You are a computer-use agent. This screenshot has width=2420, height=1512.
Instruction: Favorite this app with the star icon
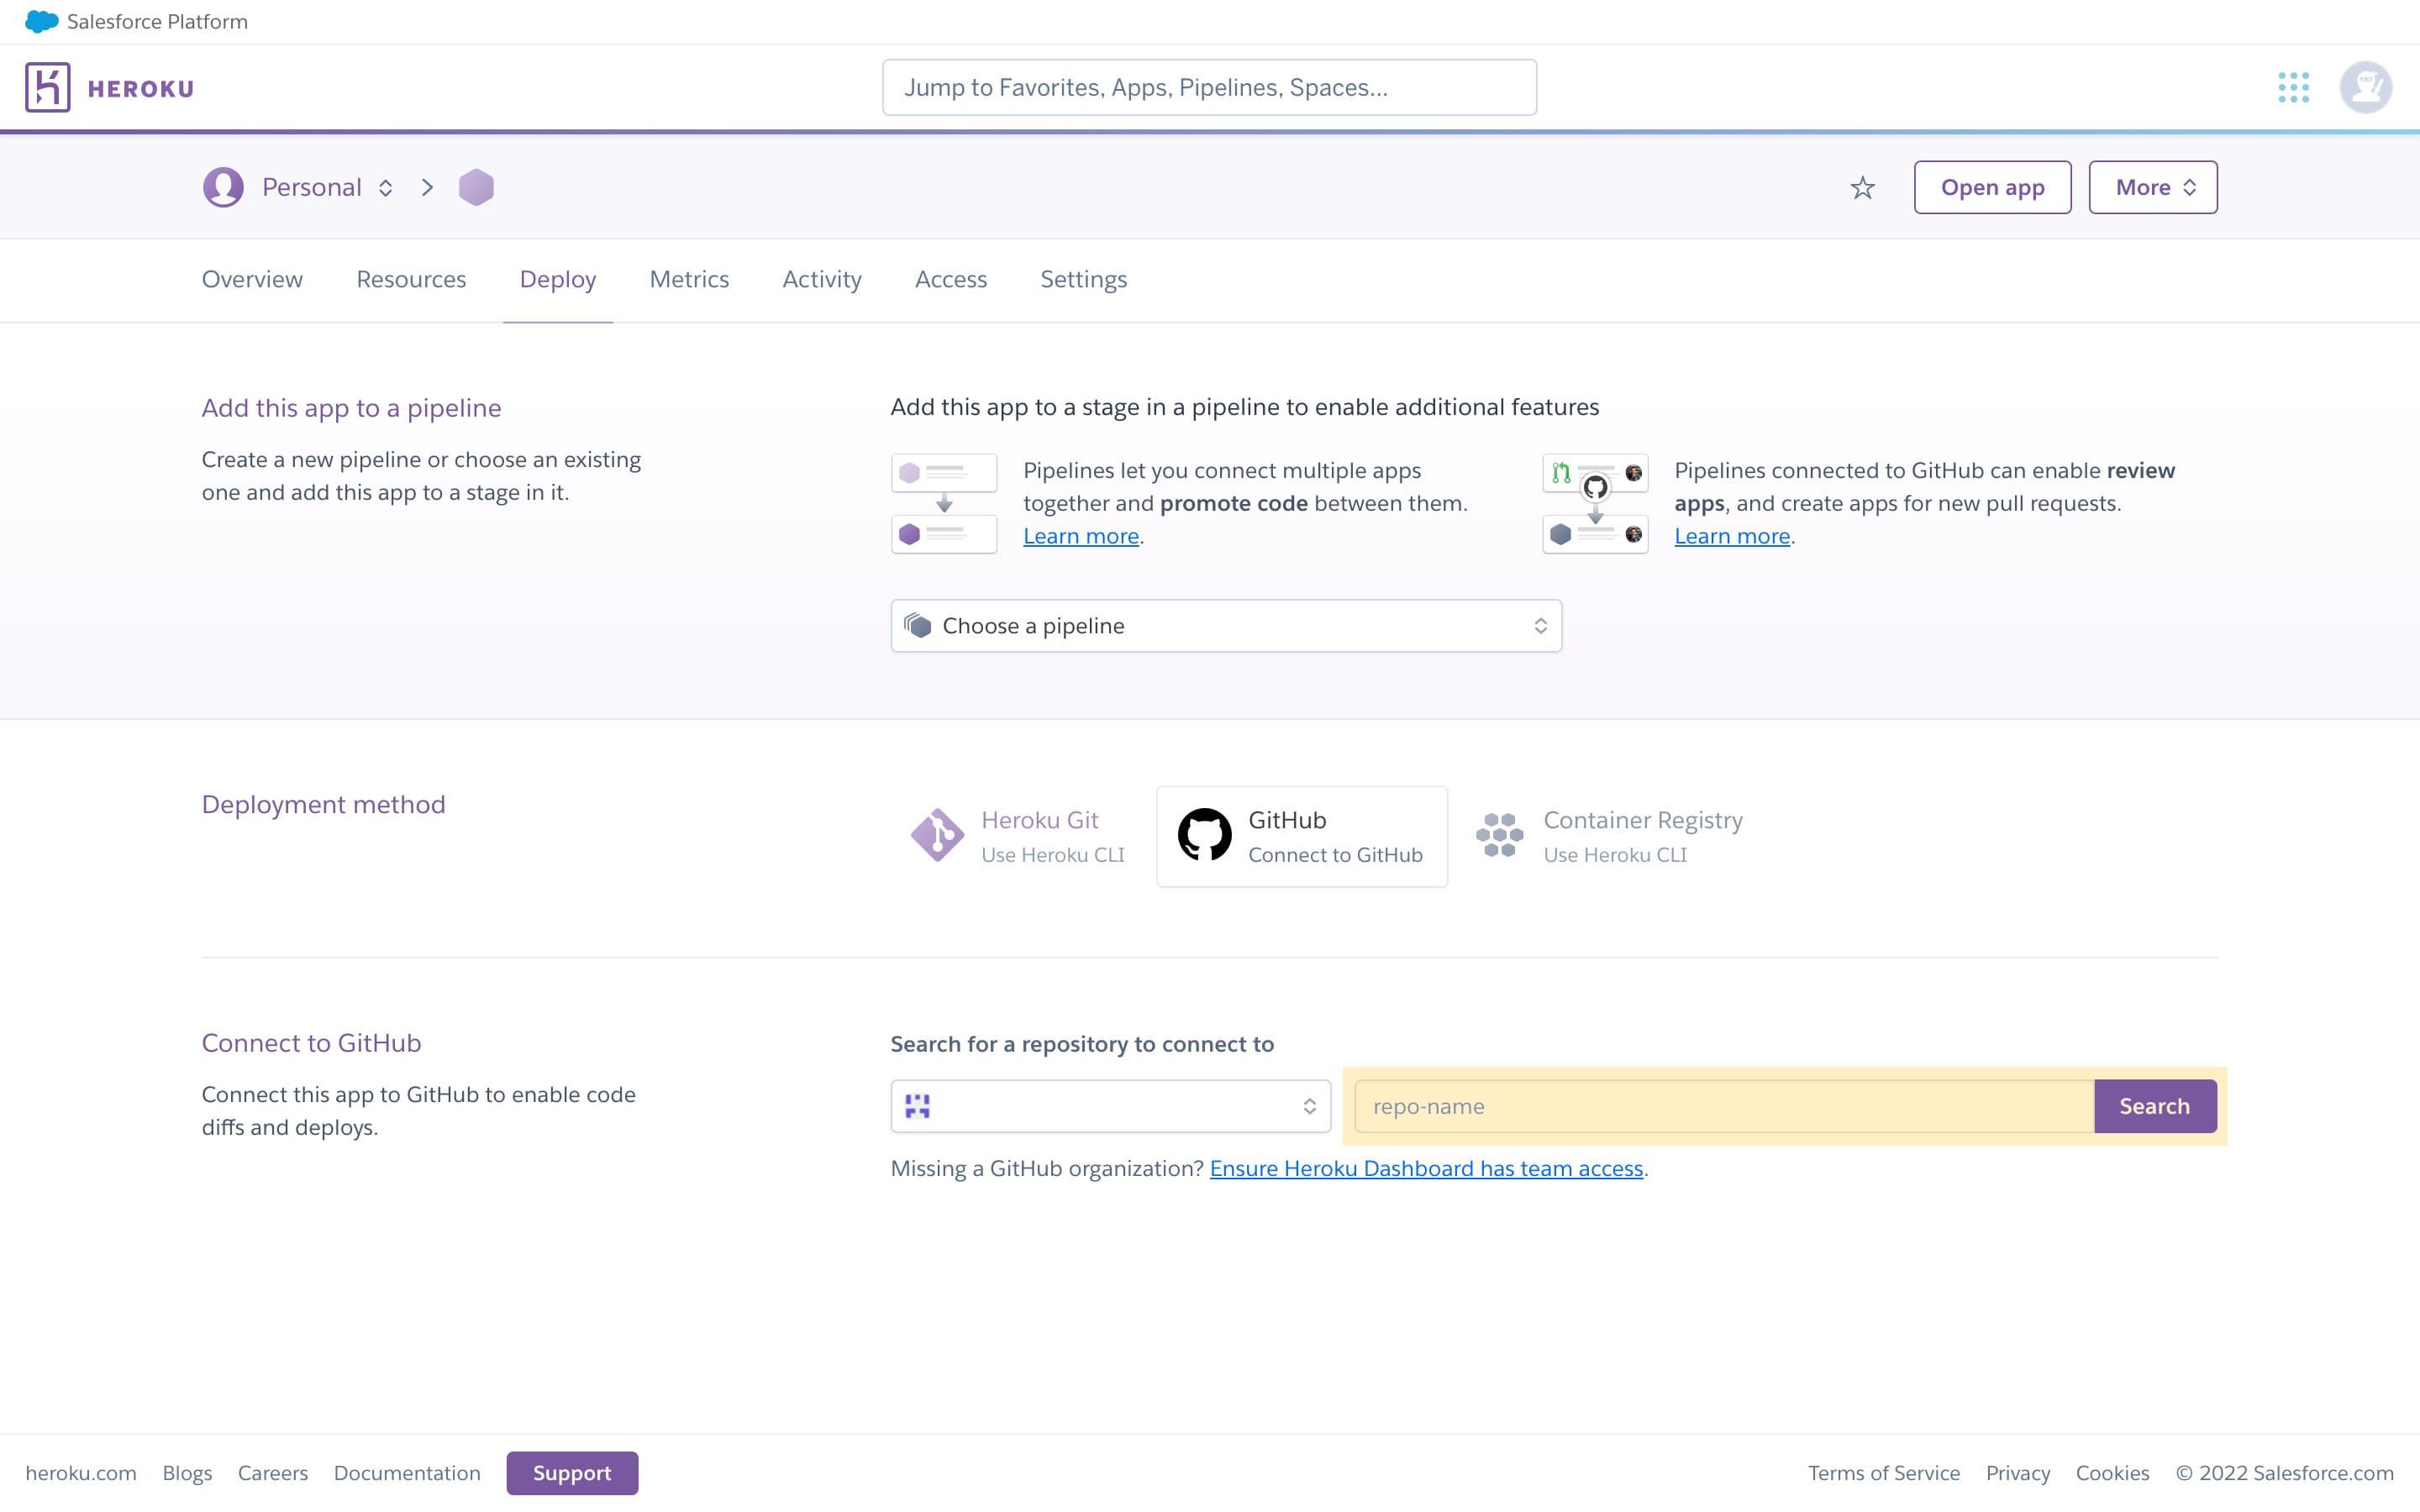pyautogui.click(x=1862, y=188)
